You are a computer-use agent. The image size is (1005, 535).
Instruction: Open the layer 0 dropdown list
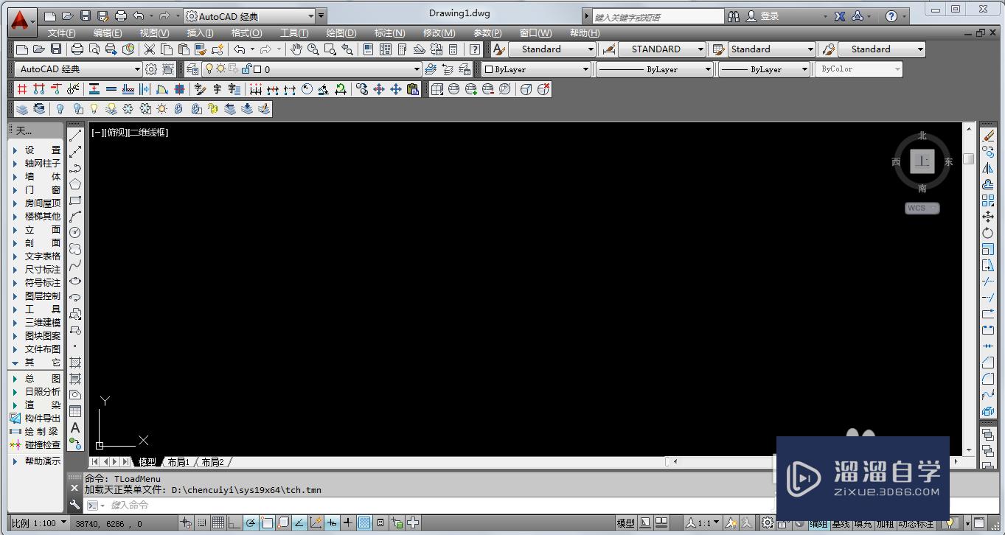(313, 69)
